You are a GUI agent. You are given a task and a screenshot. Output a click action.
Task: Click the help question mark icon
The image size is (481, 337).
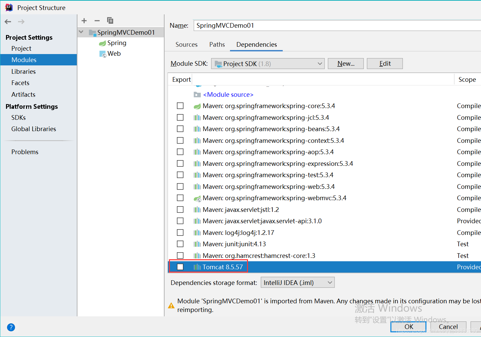tap(11, 327)
